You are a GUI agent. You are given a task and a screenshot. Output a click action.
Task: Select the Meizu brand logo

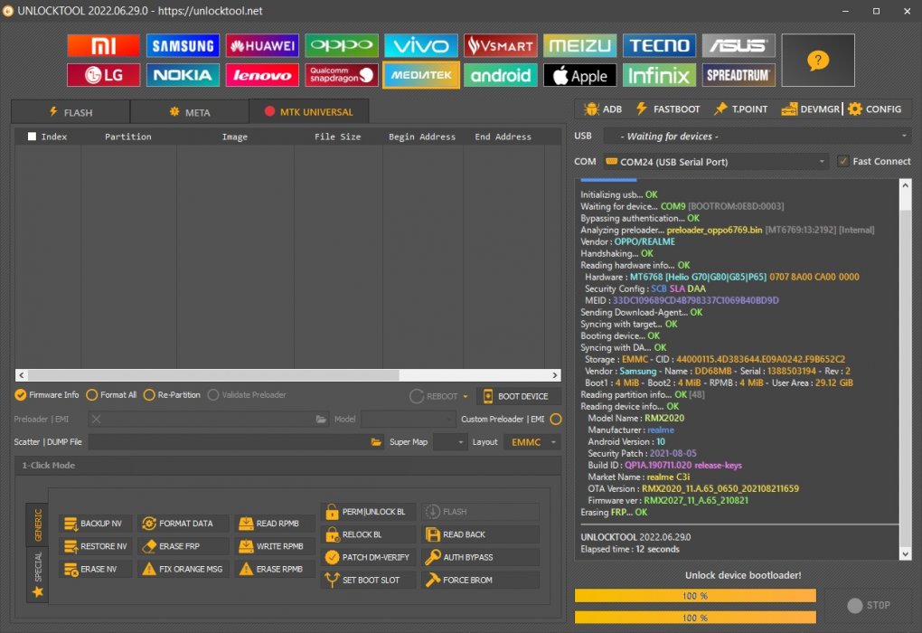[579, 45]
